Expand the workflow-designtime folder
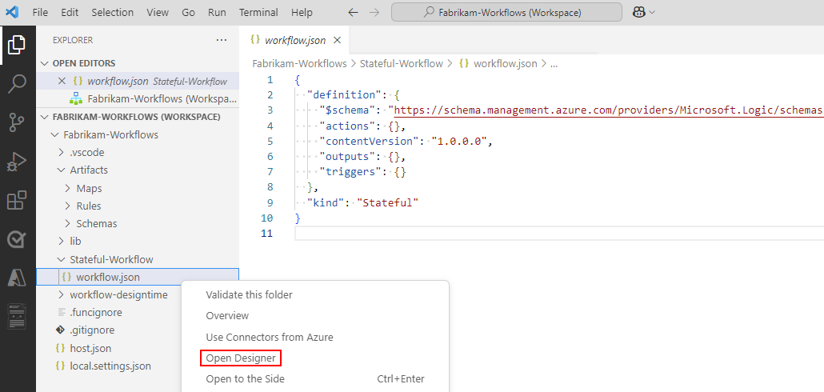 click(x=118, y=294)
